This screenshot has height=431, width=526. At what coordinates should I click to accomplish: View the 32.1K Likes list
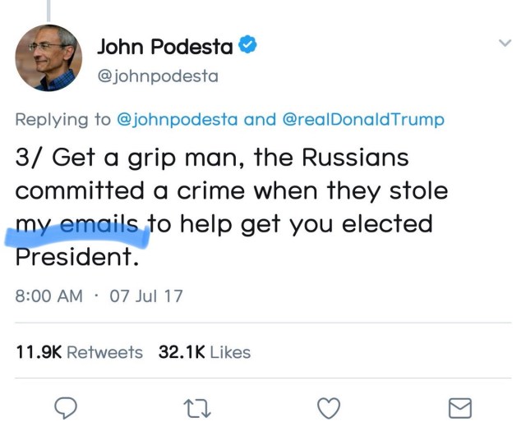(204, 352)
